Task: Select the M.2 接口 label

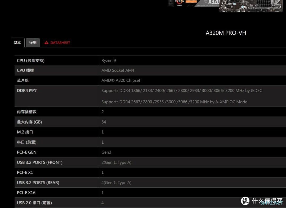Action: 25,132
